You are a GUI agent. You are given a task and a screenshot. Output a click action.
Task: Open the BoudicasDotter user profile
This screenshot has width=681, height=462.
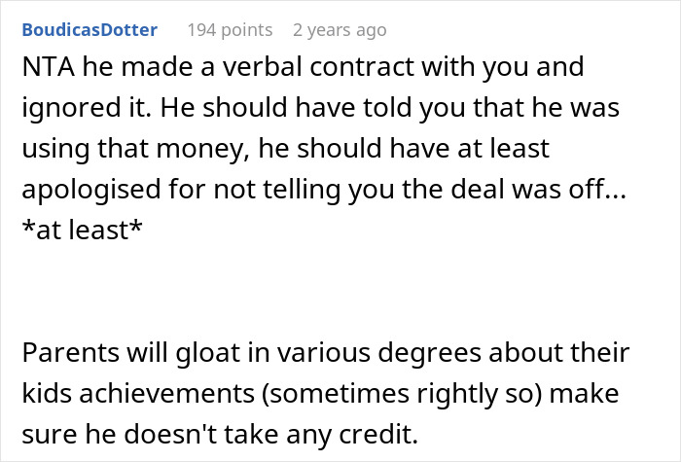[89, 29]
